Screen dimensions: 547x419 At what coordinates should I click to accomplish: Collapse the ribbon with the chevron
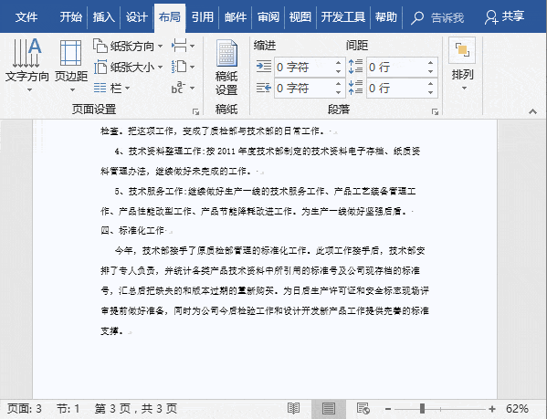(532, 111)
